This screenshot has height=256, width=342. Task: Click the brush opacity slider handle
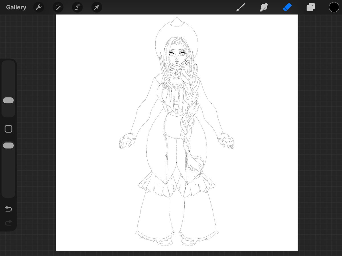[x=8, y=146]
